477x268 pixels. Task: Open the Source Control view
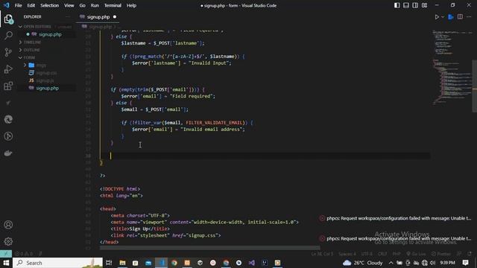(x=8, y=52)
